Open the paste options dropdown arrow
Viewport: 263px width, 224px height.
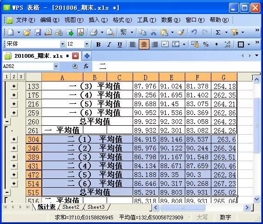pyautogui.click(x=172, y=32)
